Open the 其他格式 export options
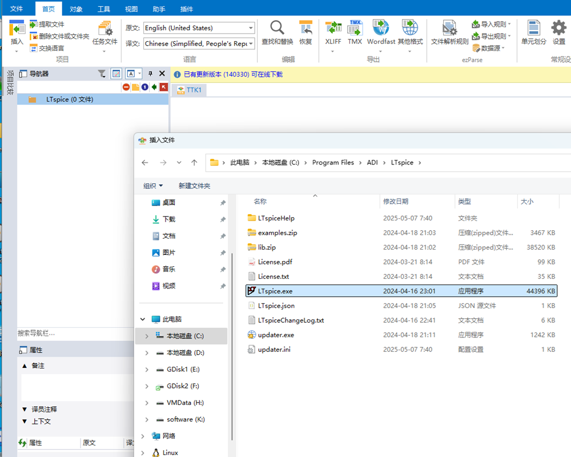This screenshot has height=457, width=571. pyautogui.click(x=410, y=33)
